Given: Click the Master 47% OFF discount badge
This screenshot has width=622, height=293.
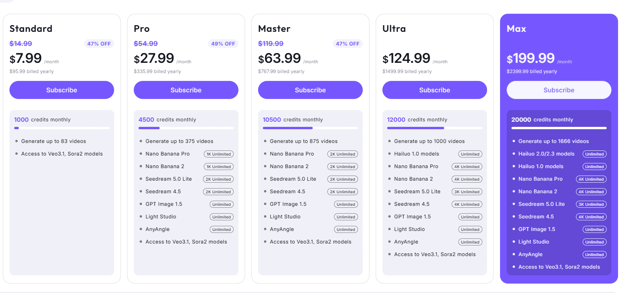Looking at the screenshot, I should (347, 44).
